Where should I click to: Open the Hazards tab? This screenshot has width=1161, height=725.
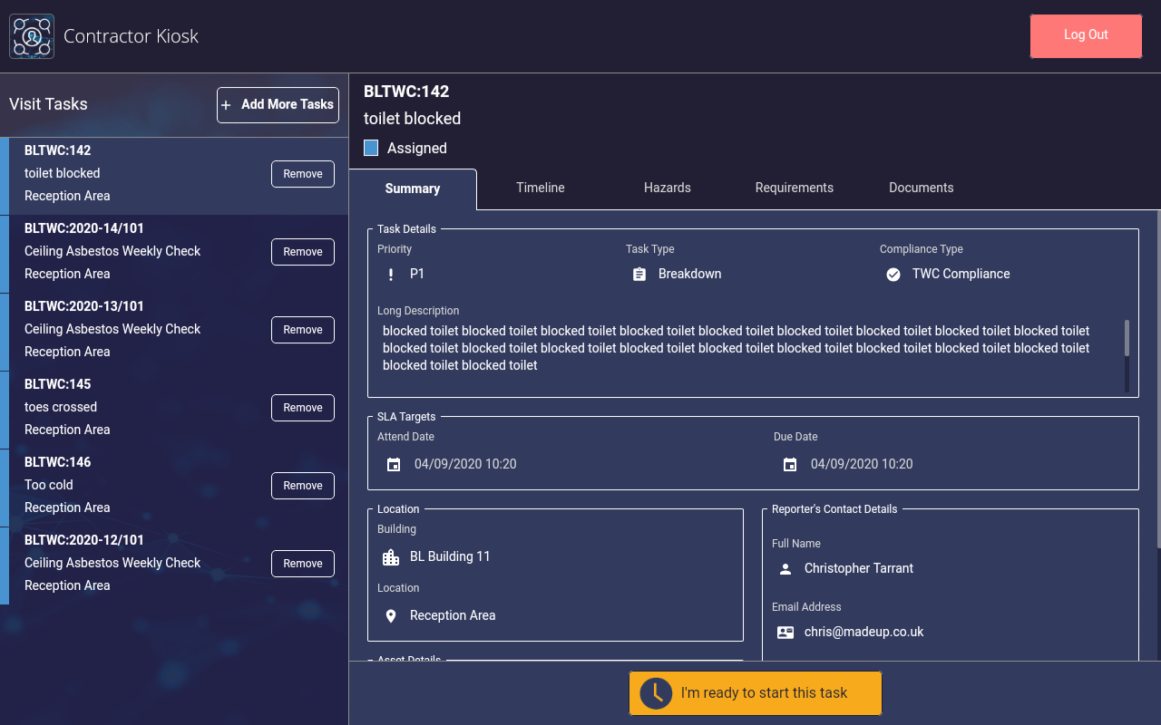pyautogui.click(x=668, y=188)
